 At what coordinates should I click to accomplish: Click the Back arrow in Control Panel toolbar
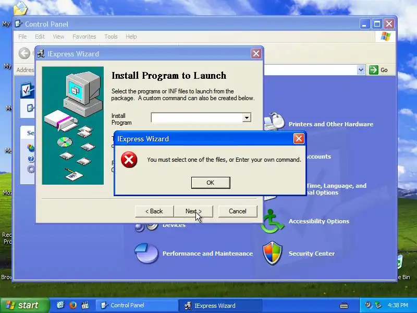tap(24, 53)
